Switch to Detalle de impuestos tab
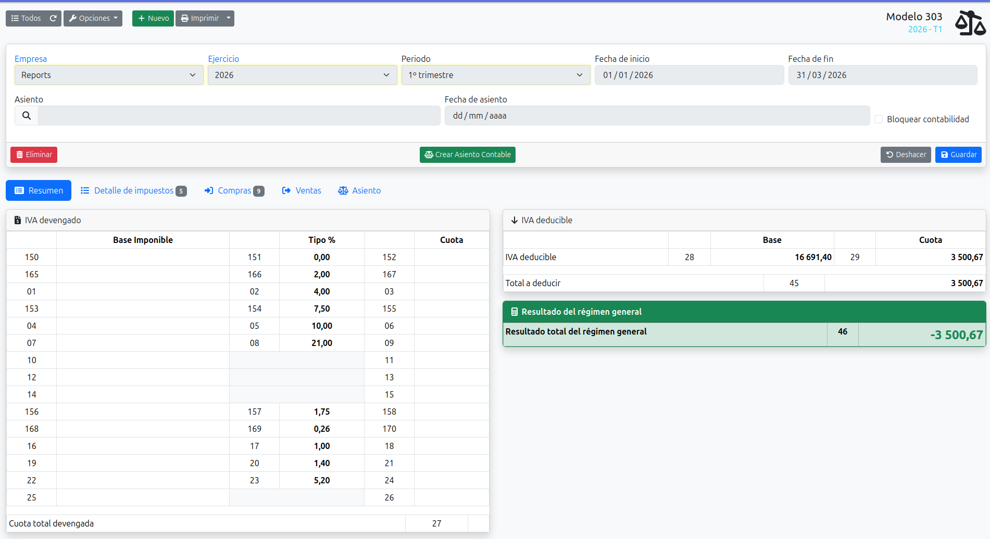This screenshot has height=539, width=990. coord(133,190)
